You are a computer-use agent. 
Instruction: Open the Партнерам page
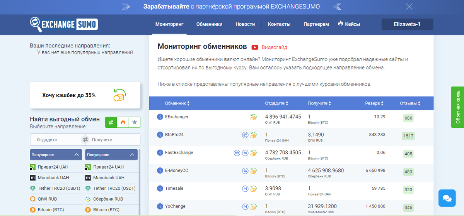point(316,24)
